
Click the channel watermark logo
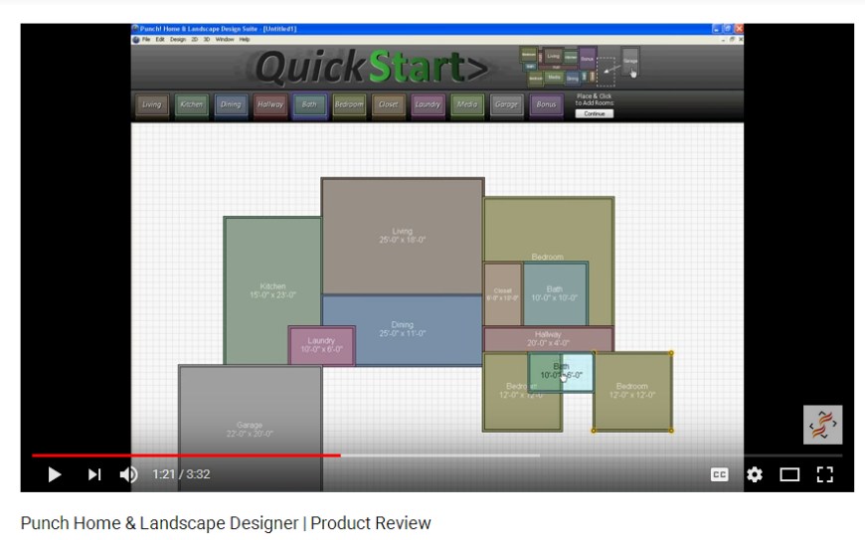tap(822, 425)
